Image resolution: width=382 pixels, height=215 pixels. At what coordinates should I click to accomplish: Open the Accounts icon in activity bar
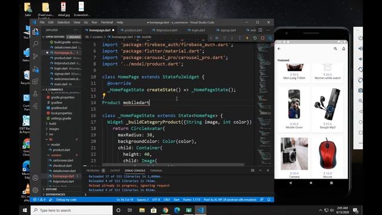pos(35,178)
